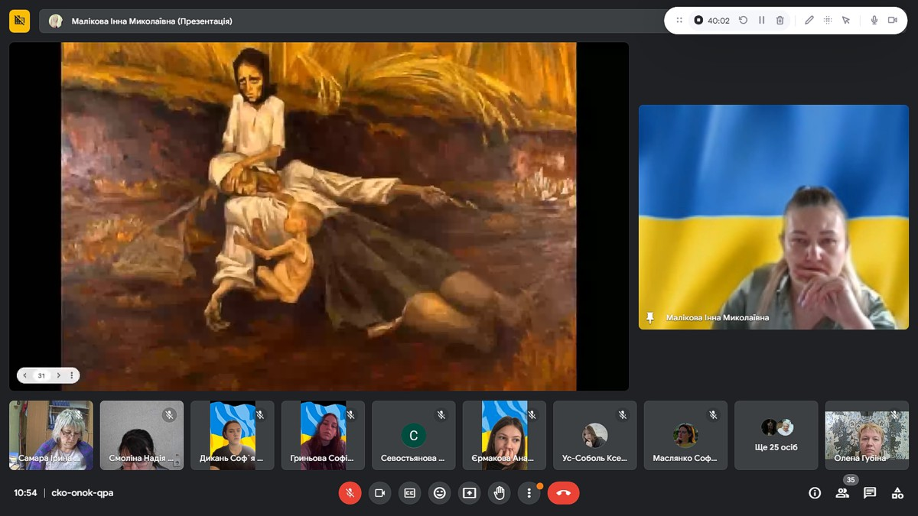
Task: Select Севостьянова participant tile
Action: tap(414, 435)
